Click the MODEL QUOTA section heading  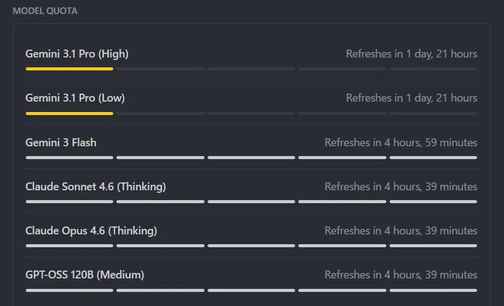coord(45,11)
